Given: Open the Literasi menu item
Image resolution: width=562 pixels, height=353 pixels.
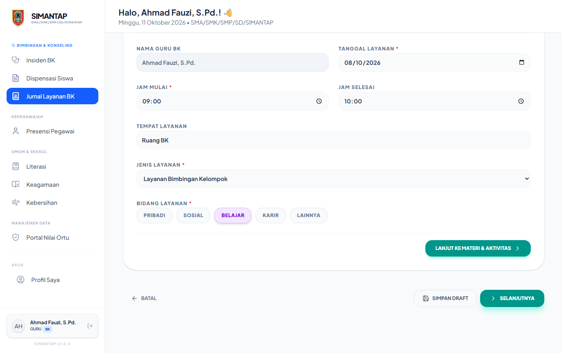Looking at the screenshot, I should [x=52, y=167].
